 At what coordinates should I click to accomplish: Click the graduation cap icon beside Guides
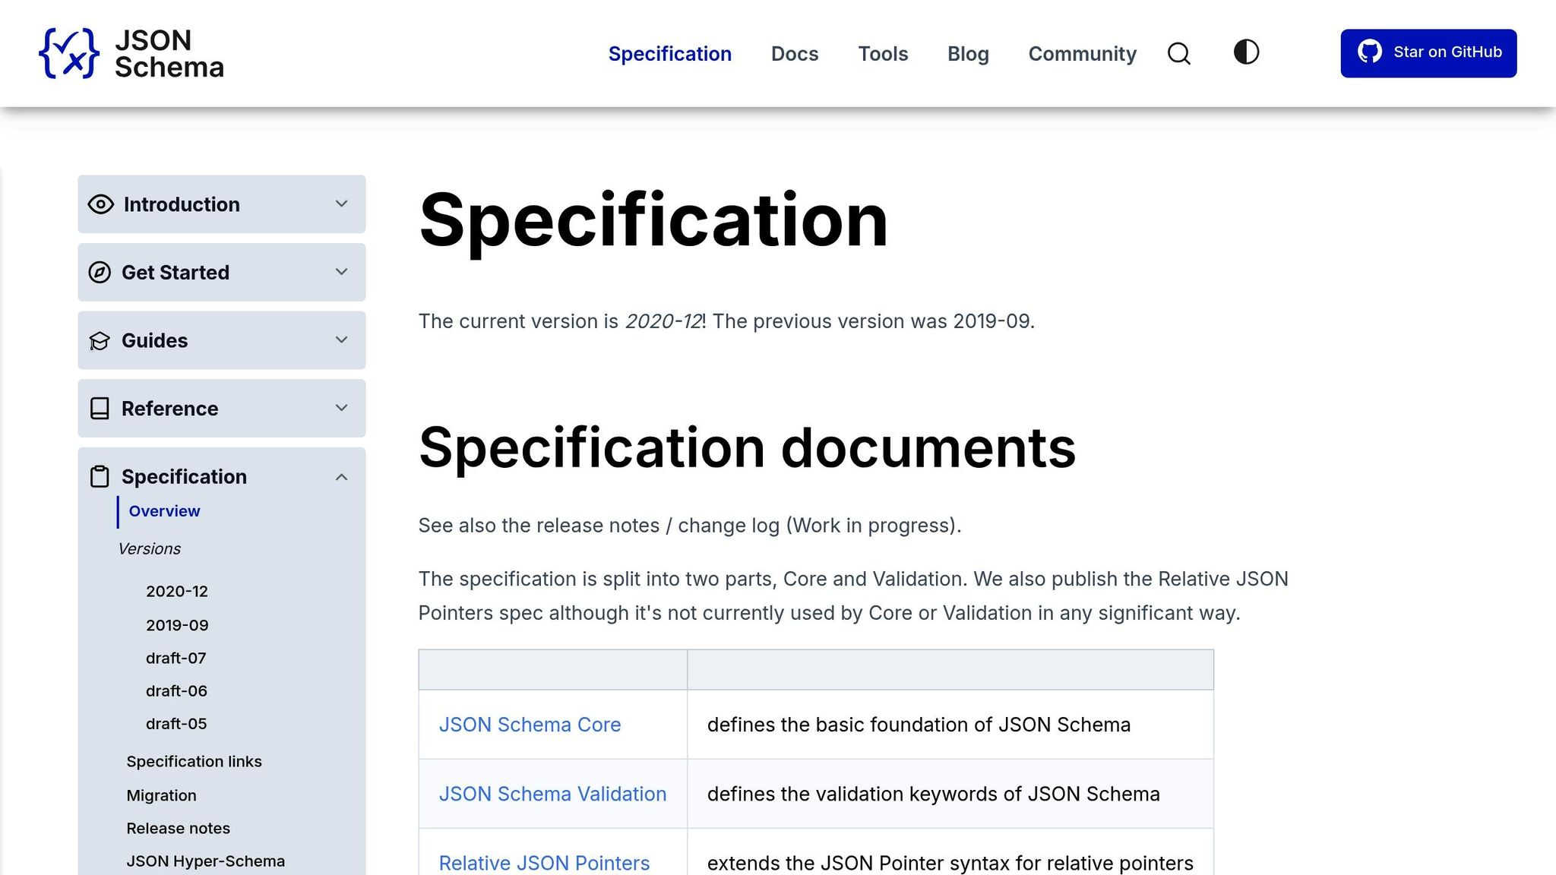pyautogui.click(x=100, y=341)
